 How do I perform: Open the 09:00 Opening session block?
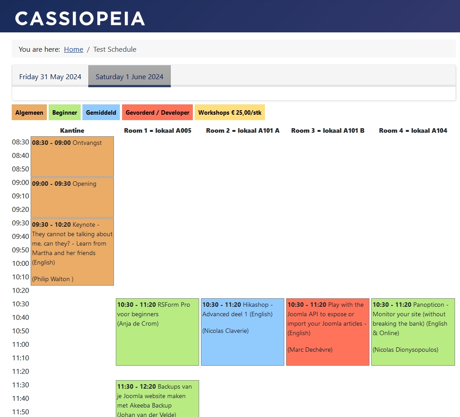pos(72,197)
